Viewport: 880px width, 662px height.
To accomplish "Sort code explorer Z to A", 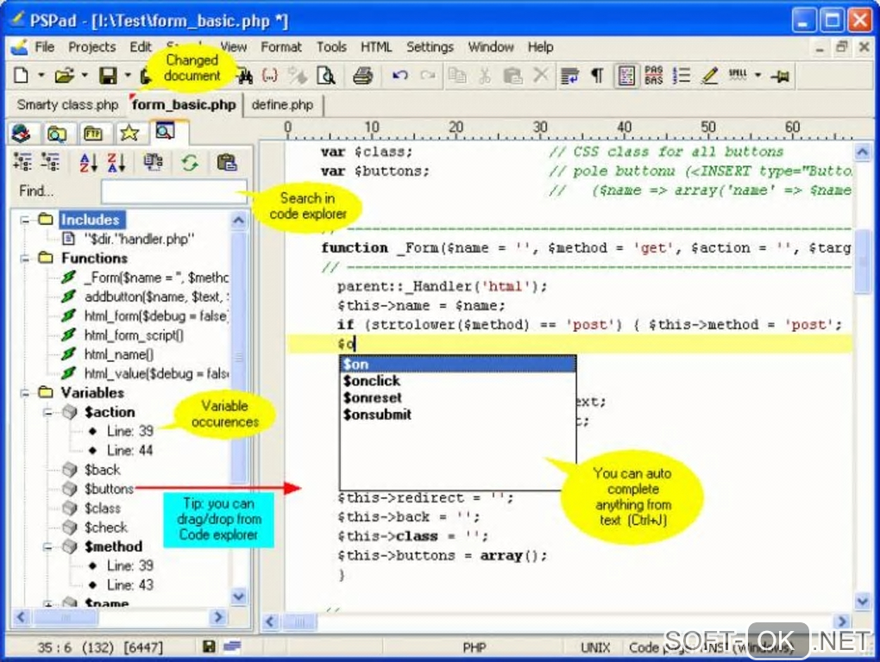I will [116, 163].
